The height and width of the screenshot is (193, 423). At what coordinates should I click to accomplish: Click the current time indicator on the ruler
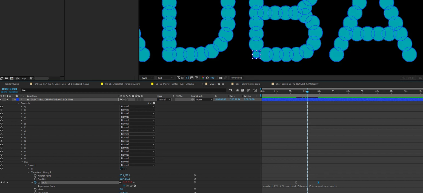coord(307,92)
